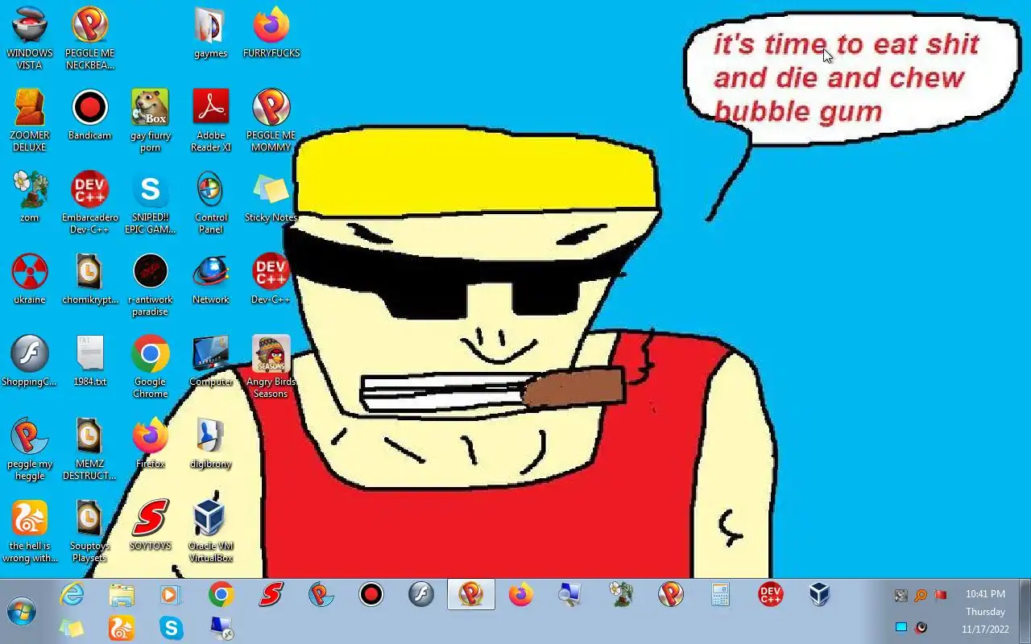Select MEMZ DESTRUCT... desktop icon

pos(89,448)
